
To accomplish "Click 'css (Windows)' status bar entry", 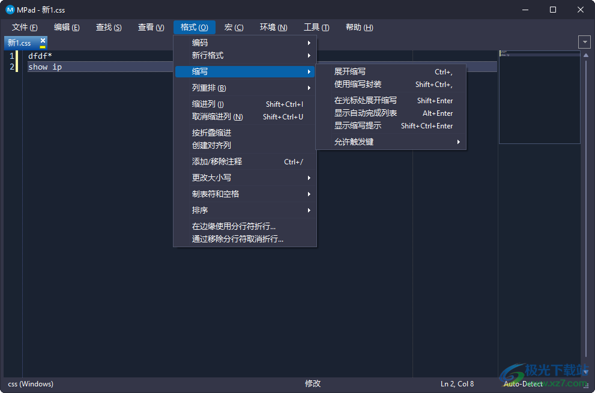I will [31, 384].
